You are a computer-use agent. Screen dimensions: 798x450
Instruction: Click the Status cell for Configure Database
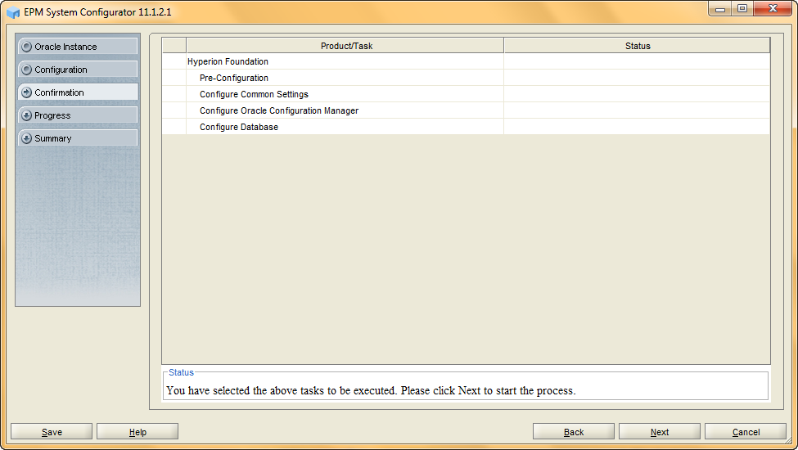click(638, 127)
